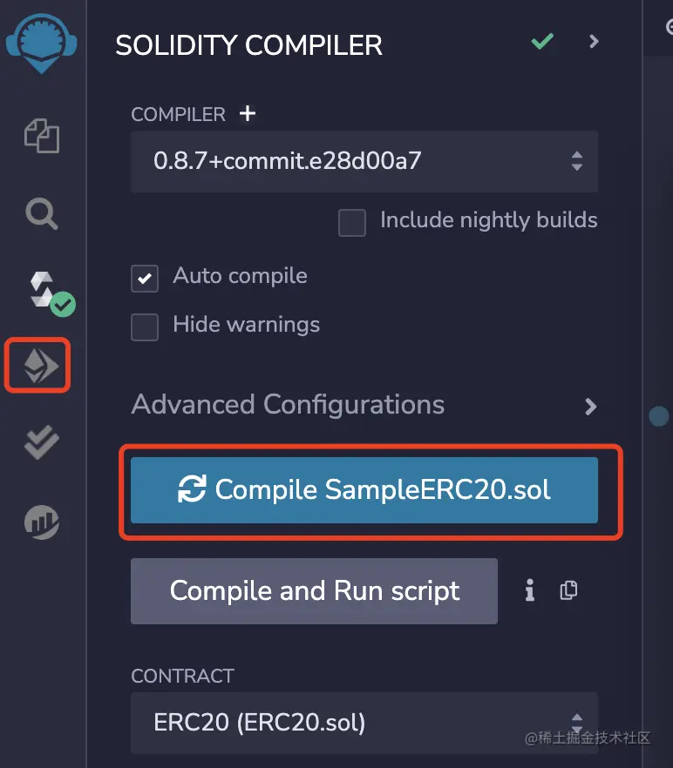This screenshot has height=768, width=673.
Task: Open the CONTRACT selection dropdown
Action: [x=364, y=723]
